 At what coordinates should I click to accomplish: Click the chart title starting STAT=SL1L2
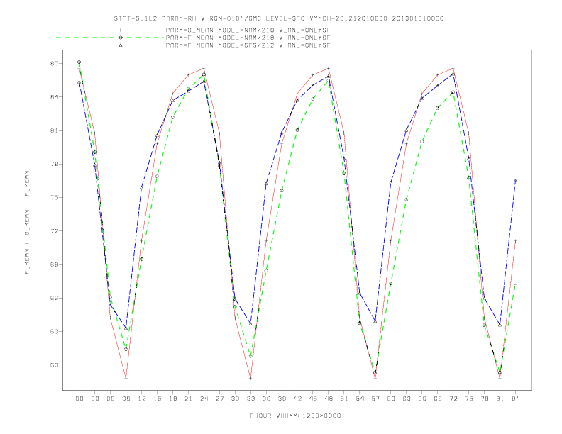point(278,18)
